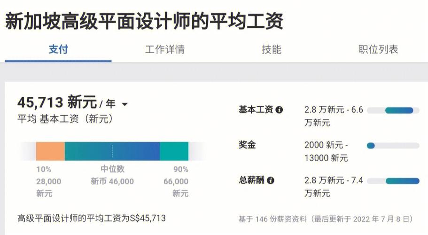
Task: Click the S$45,713 summary sentence
Action: 92,218
